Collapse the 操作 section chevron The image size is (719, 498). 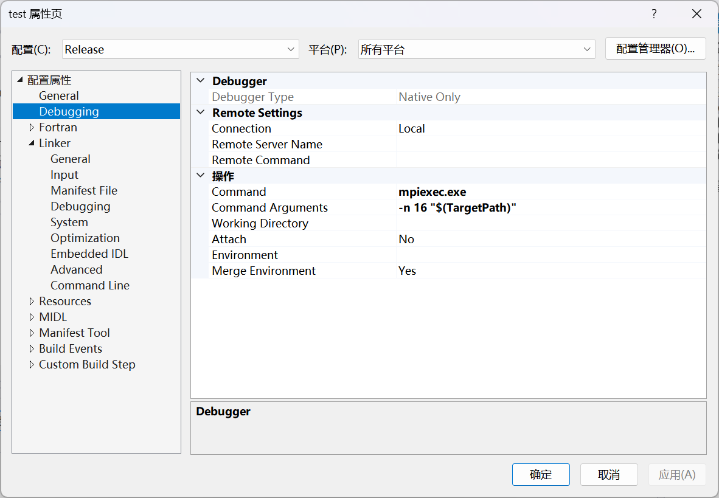[201, 176]
